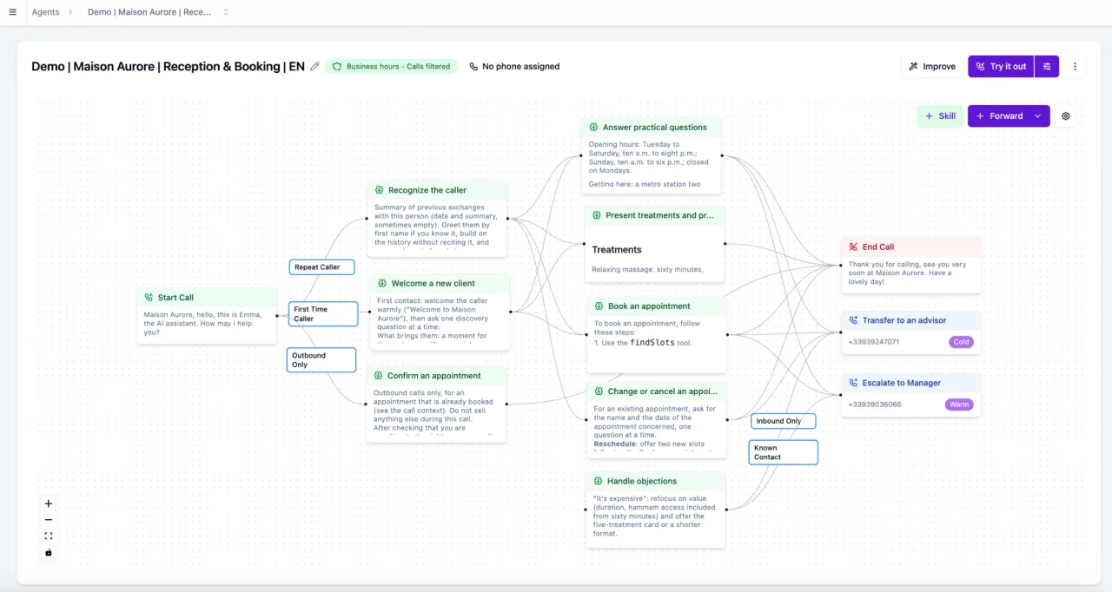
Task: Click the Forward button
Action: [999, 115]
